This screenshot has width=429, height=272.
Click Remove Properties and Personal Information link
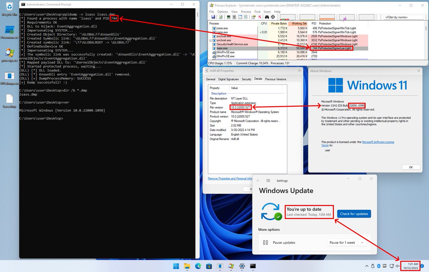(231, 178)
